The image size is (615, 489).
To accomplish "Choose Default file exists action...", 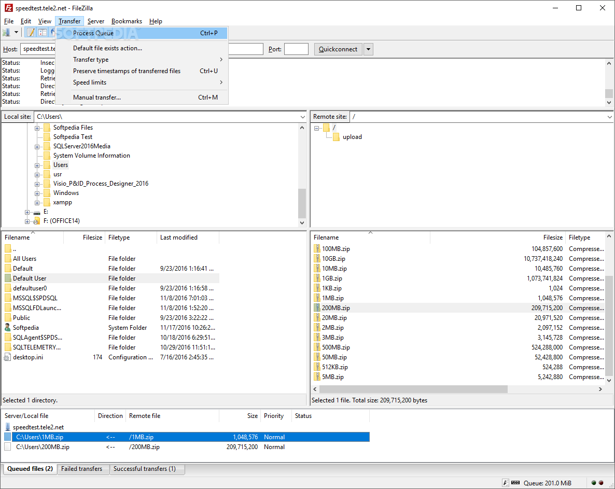I will pyautogui.click(x=142, y=48).
